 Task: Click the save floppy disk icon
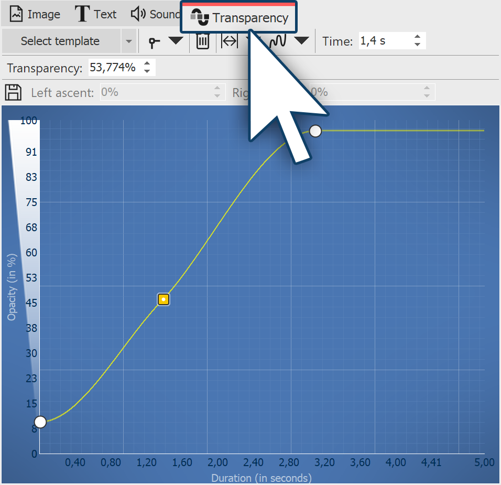13,92
